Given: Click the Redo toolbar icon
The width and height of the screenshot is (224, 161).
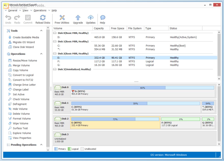Looking at the screenshot, I should pyautogui.click(x=17, y=18).
